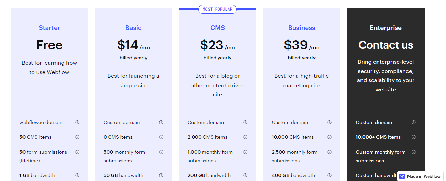Click 'webflow.io domain' feature text
Screen dimensions: 446x181
41,122
